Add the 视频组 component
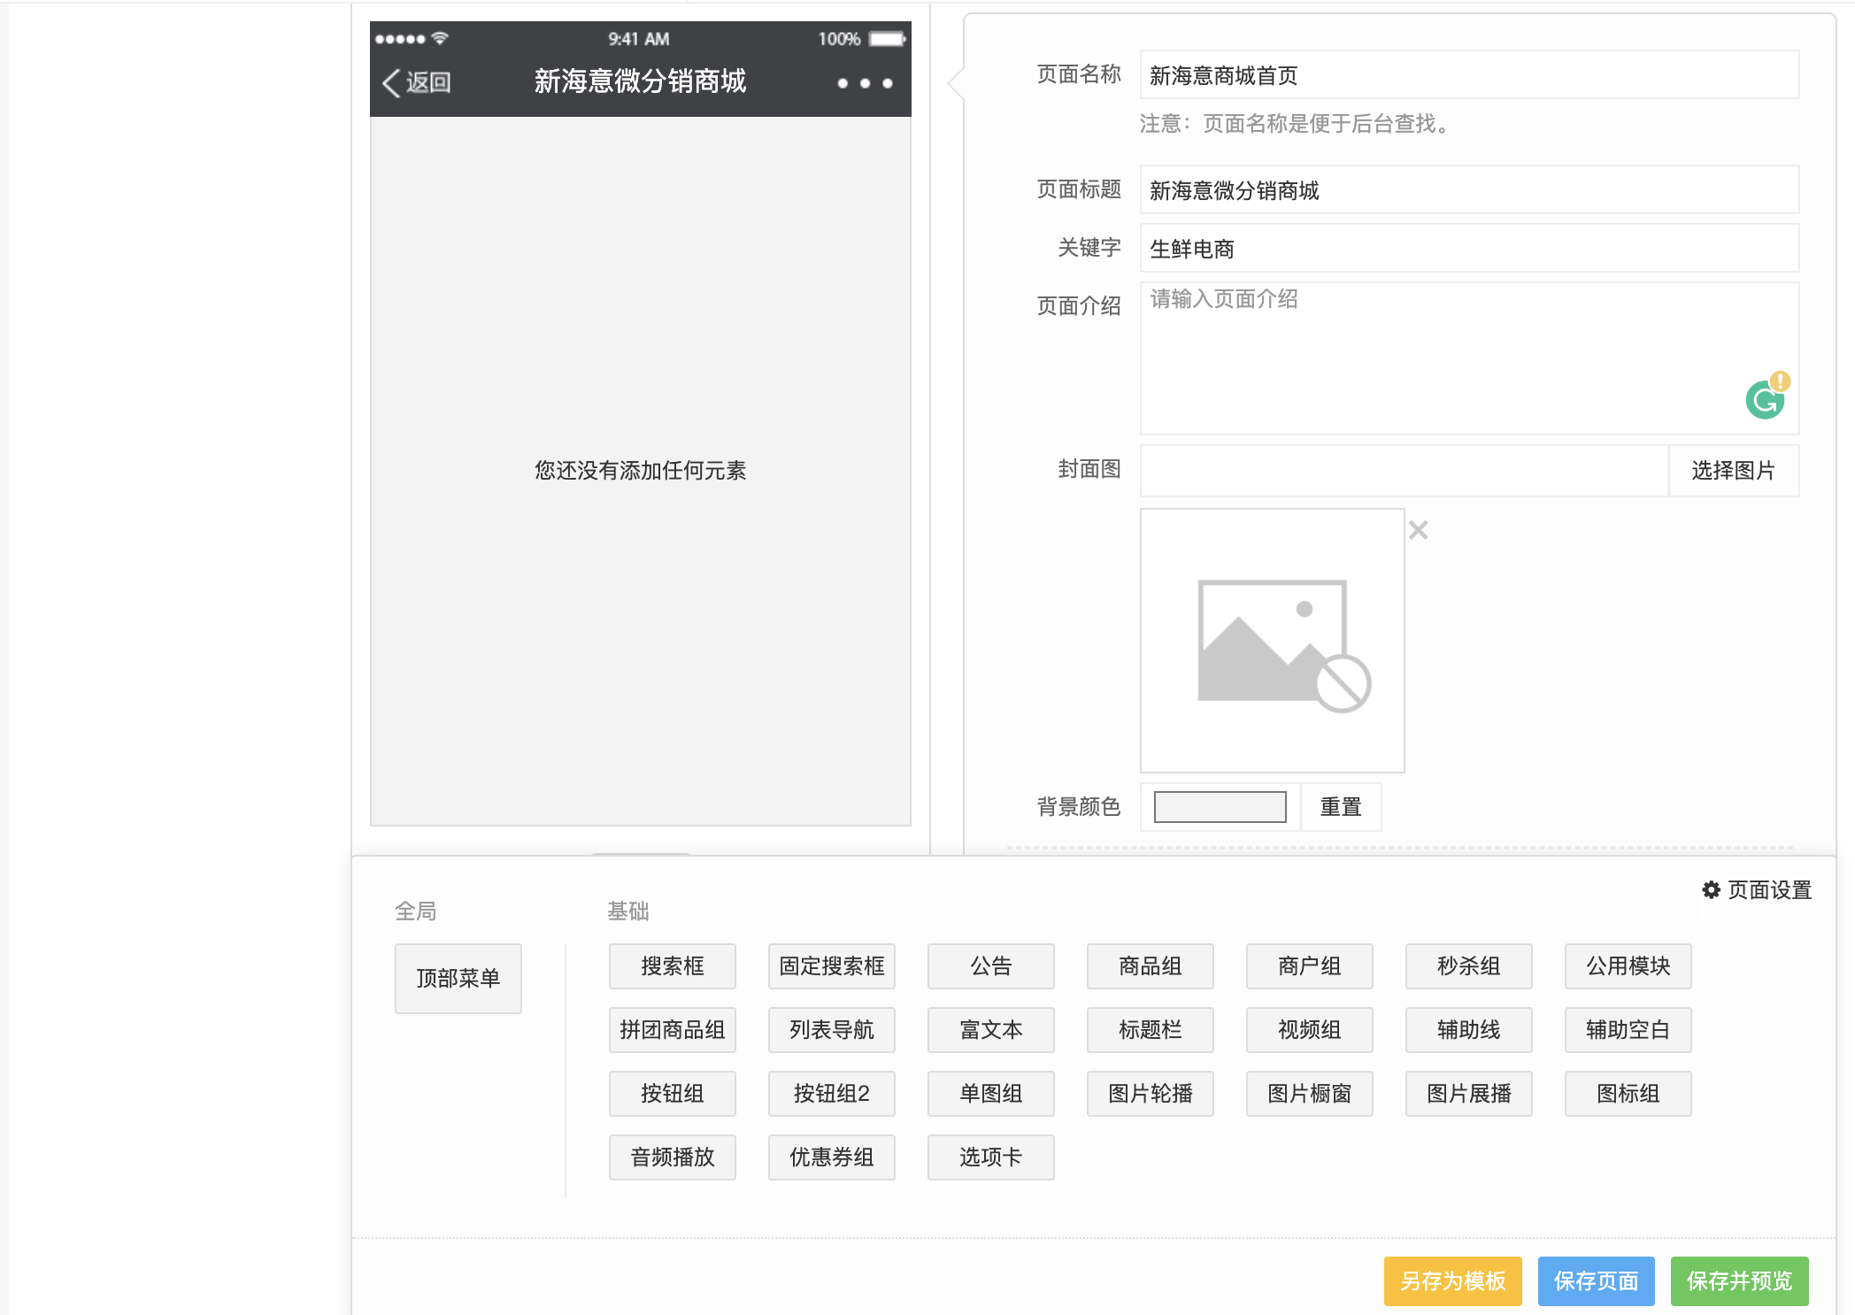 point(1310,1029)
